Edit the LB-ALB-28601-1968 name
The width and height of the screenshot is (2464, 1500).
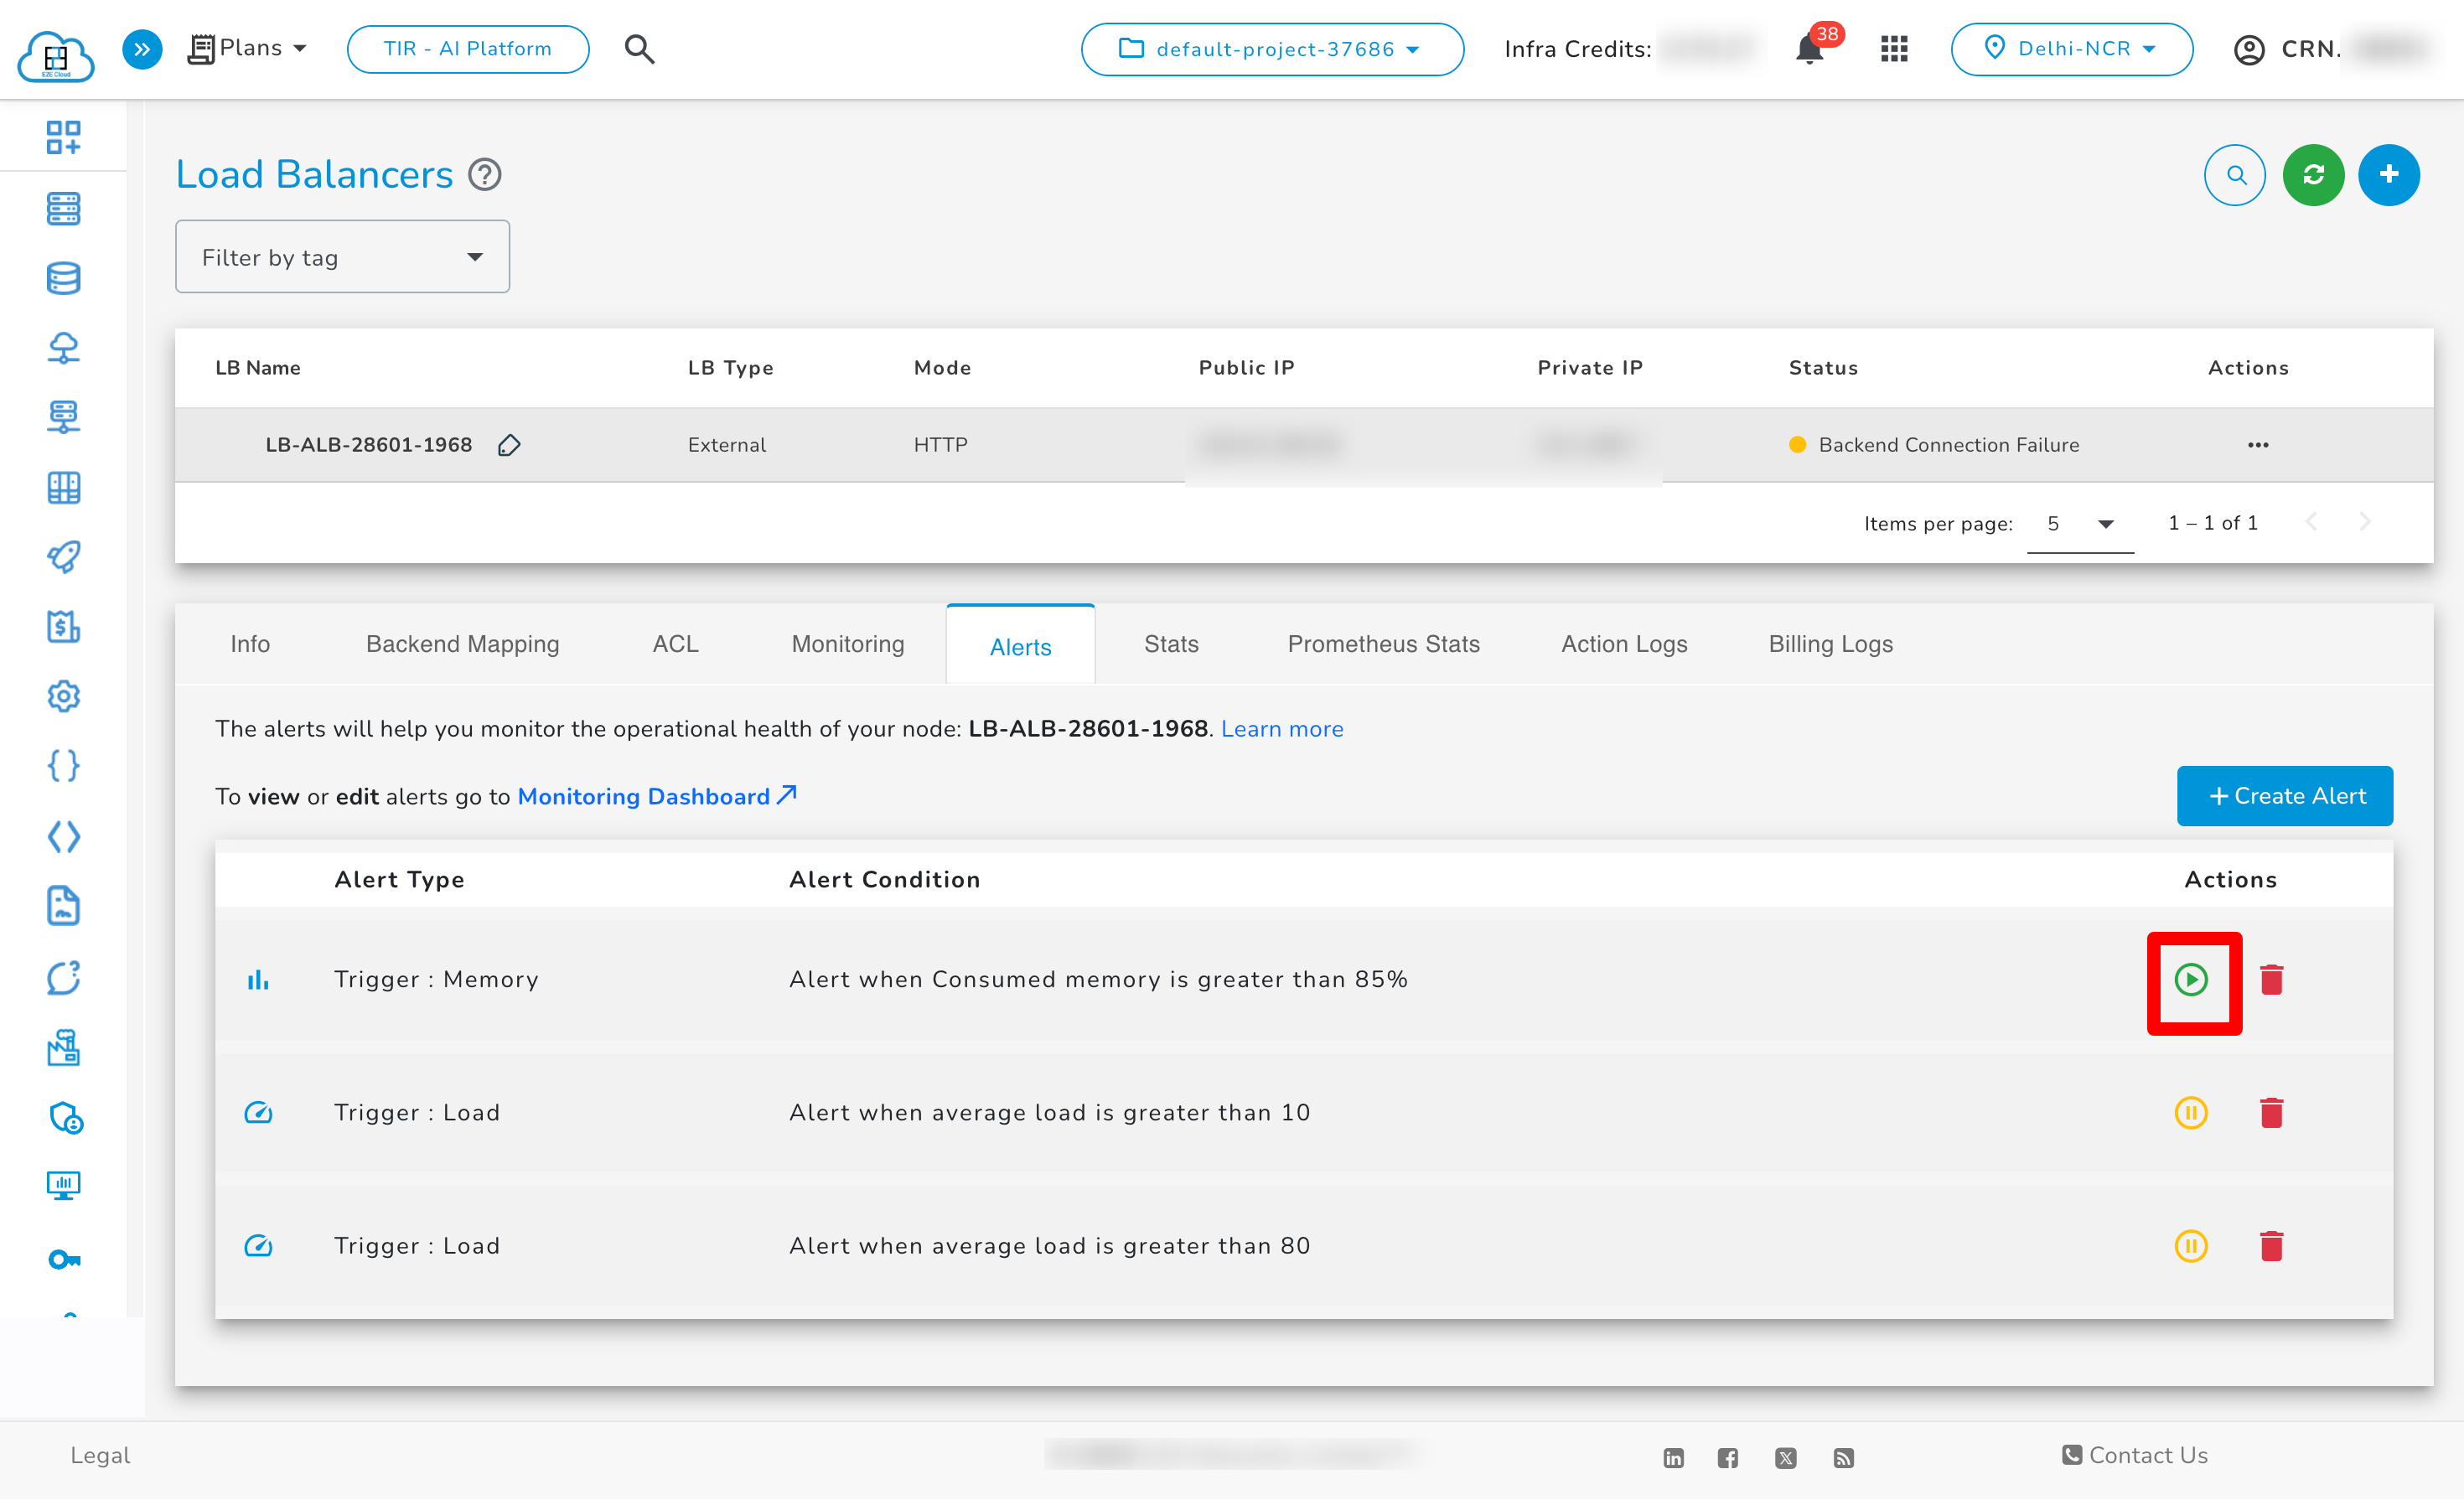point(509,445)
